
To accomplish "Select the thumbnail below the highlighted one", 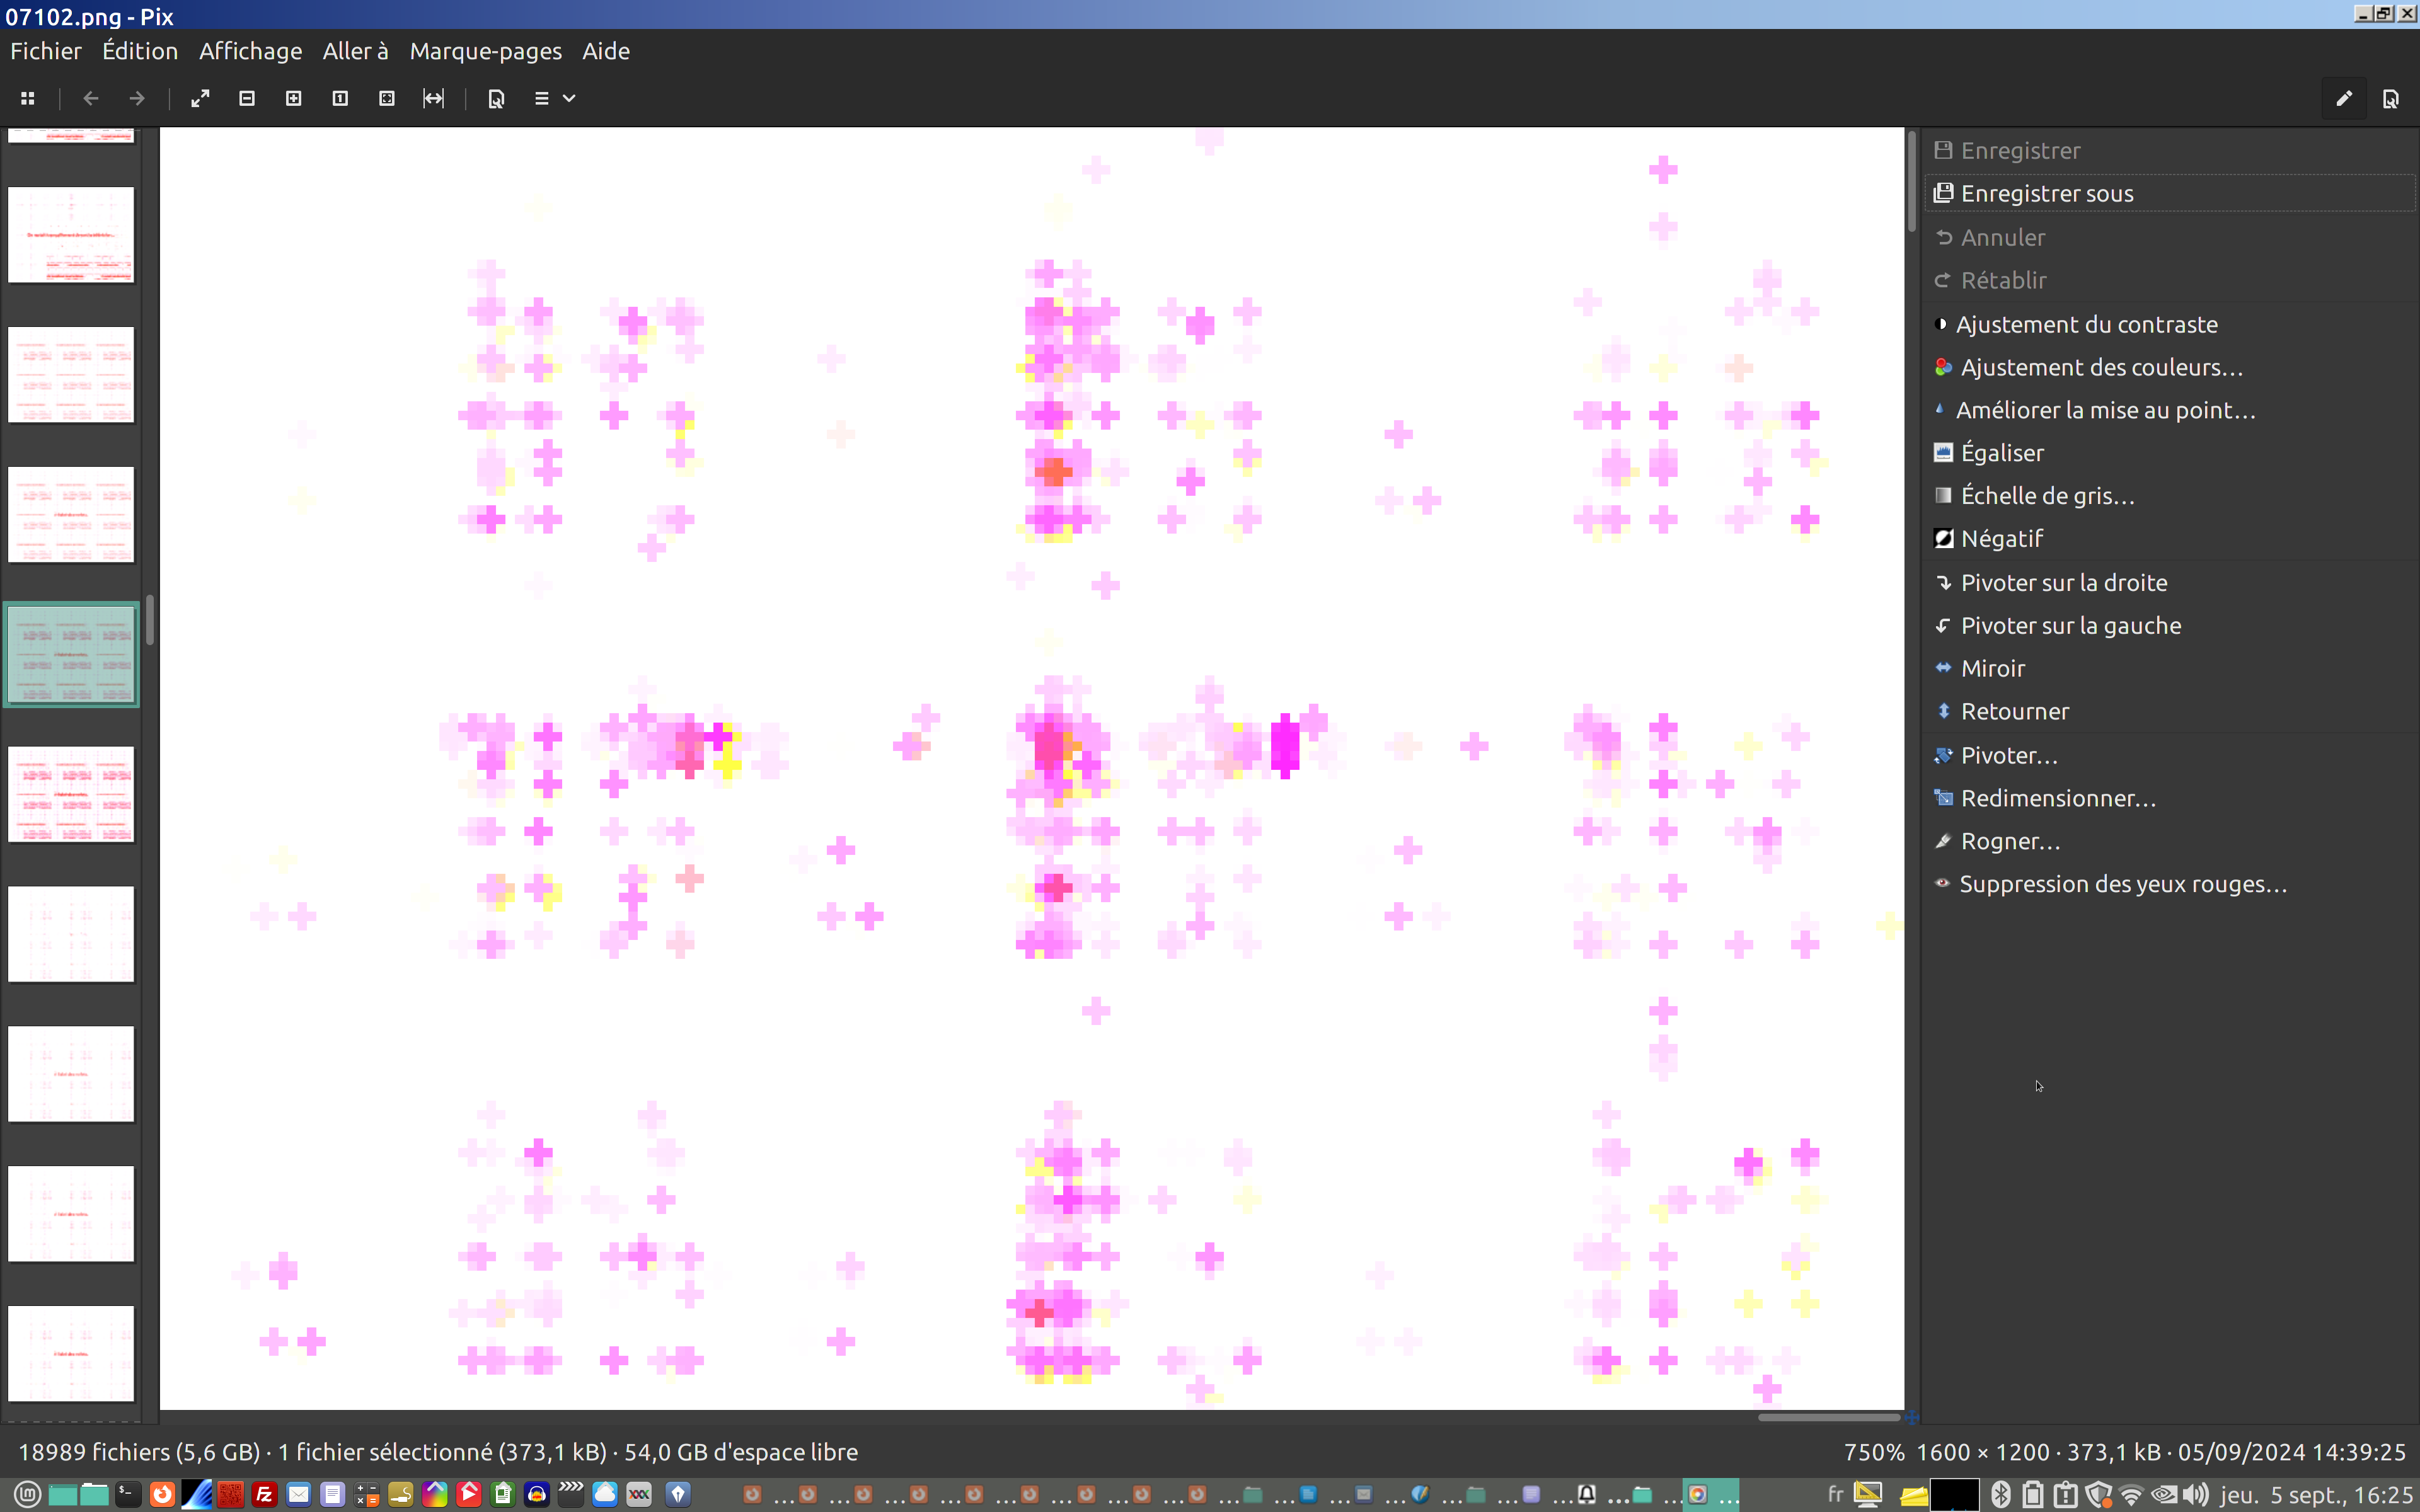I will [71, 794].
